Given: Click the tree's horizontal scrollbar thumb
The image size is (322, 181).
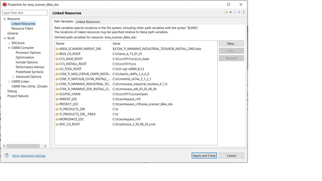Looking at the screenshot, I should pyautogui.click(x=23, y=146).
